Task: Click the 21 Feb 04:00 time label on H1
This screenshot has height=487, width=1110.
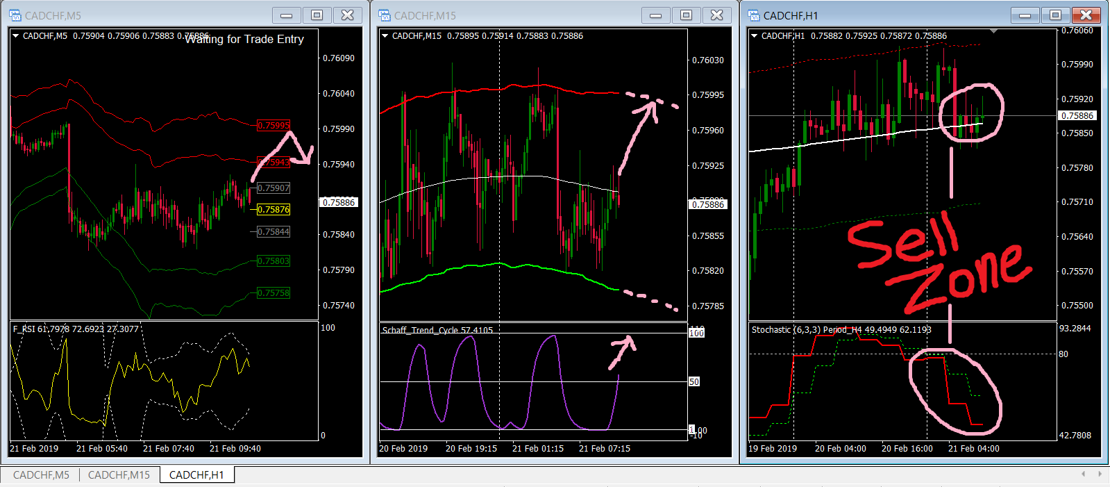Action: [x=974, y=449]
